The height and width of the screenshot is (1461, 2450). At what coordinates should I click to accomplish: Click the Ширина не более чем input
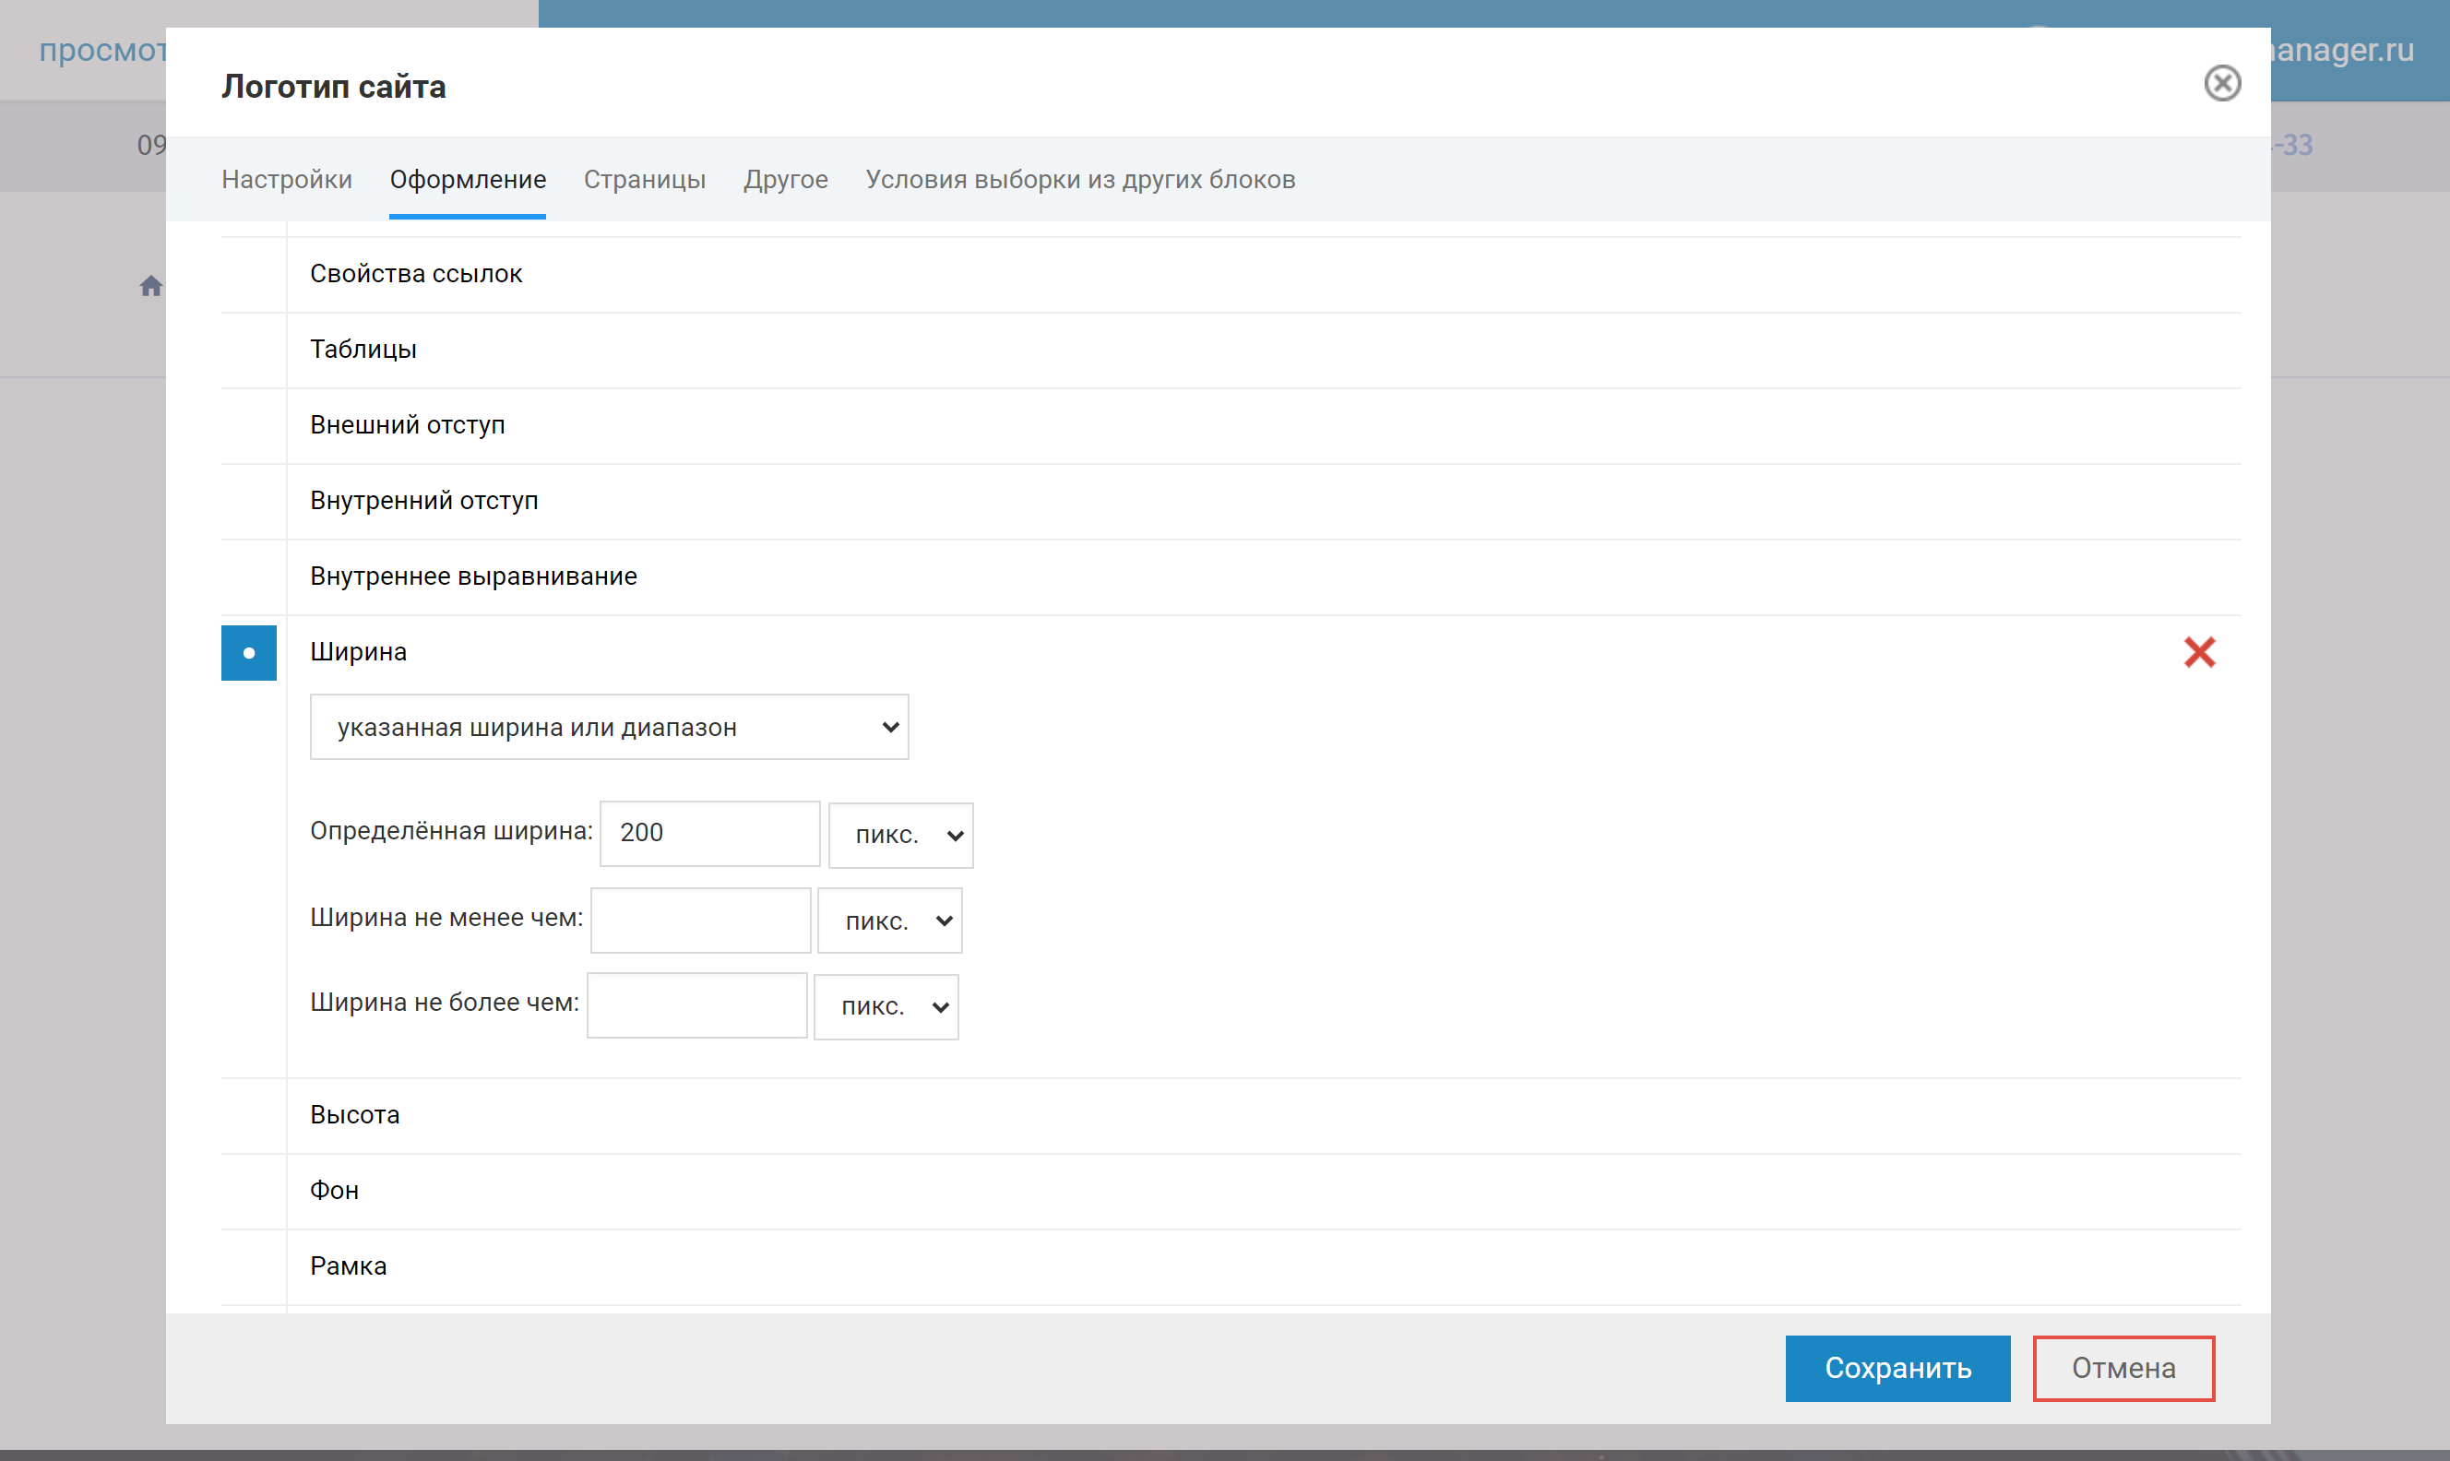[696, 1005]
